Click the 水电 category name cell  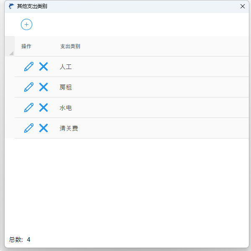point(66,108)
